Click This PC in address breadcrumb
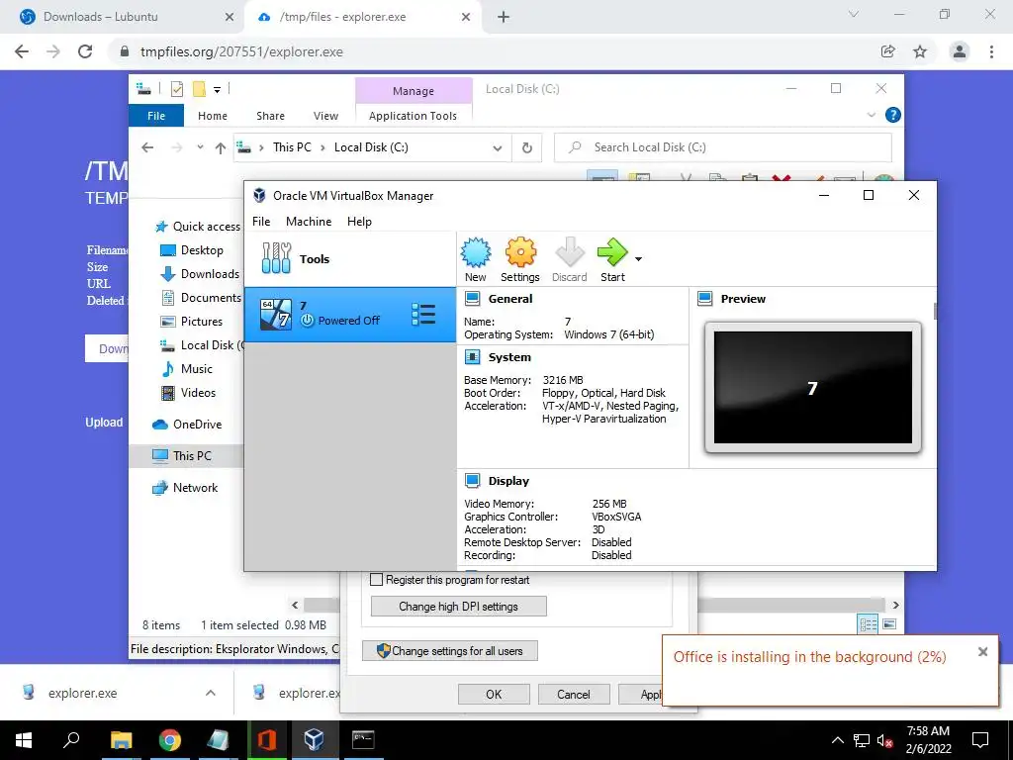This screenshot has width=1013, height=760. [x=292, y=147]
